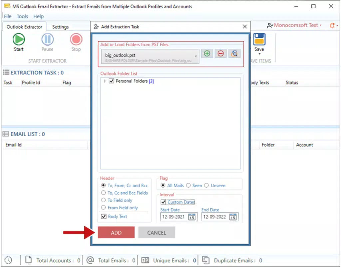This screenshot has height=267, width=341.
Task: Click the Duplicate Emails status text
Action: tap(238, 260)
